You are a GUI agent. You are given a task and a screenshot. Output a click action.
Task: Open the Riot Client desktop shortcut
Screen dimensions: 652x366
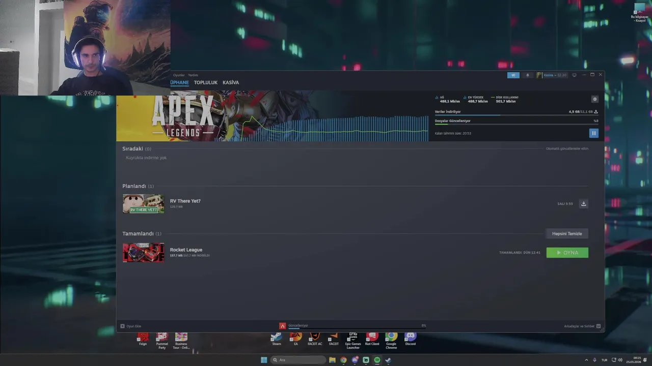point(372,339)
